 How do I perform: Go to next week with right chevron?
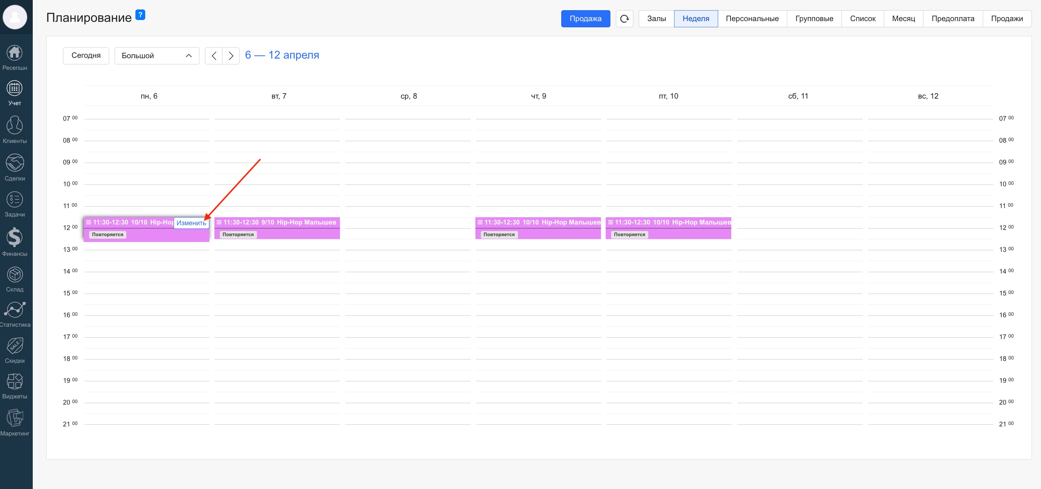click(231, 56)
